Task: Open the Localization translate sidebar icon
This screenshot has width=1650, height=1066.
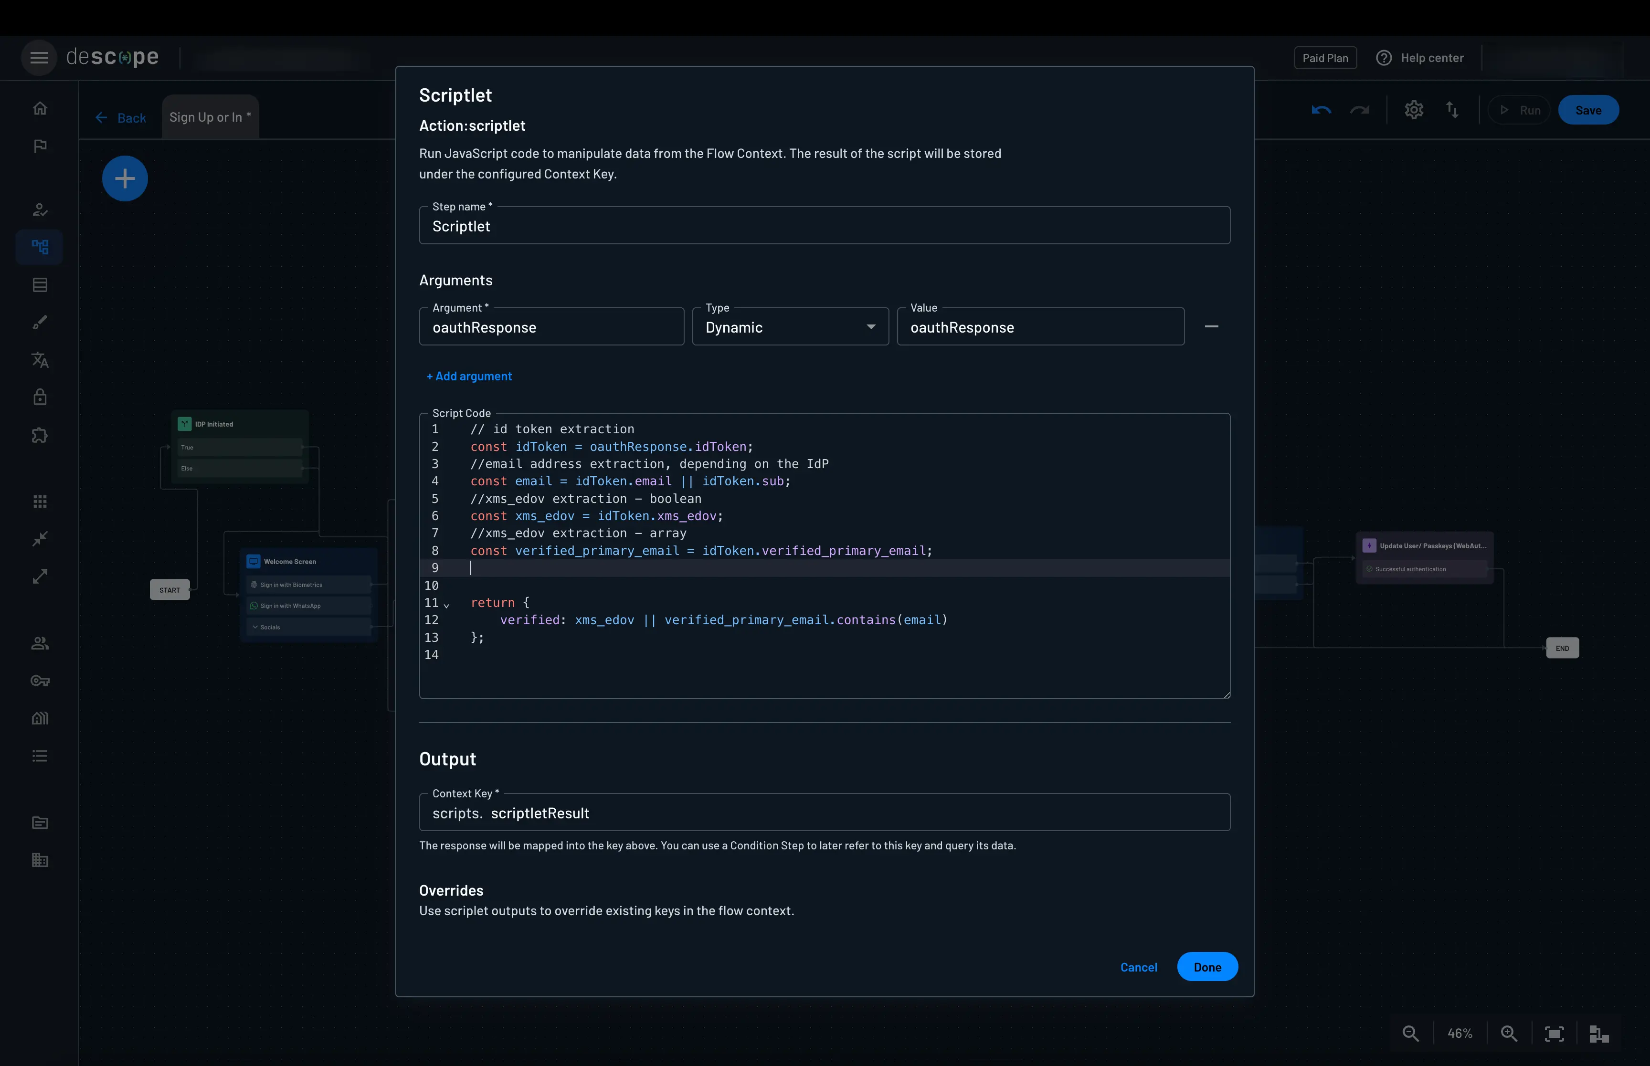Action: (40, 360)
